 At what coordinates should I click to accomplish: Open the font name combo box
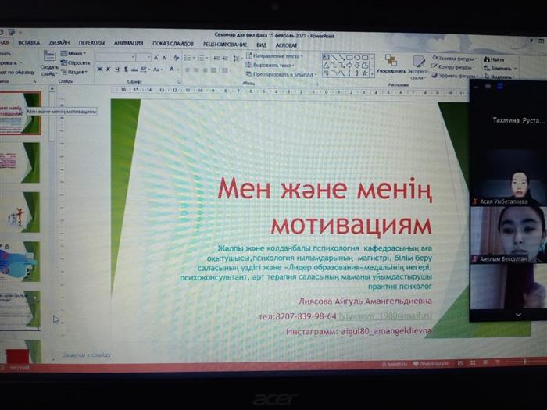tap(114, 57)
